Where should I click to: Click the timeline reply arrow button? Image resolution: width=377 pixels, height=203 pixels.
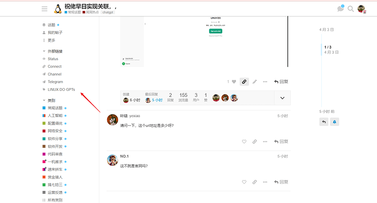click(324, 122)
